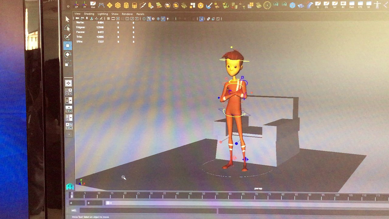Toggle smooth shade all mode
Screen dimensions: 389x219
pos(149,19)
